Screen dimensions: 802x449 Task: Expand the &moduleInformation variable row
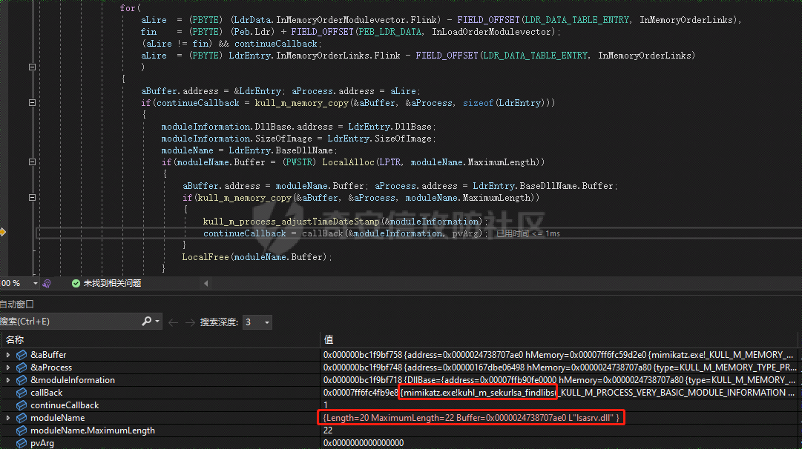tap(7, 380)
